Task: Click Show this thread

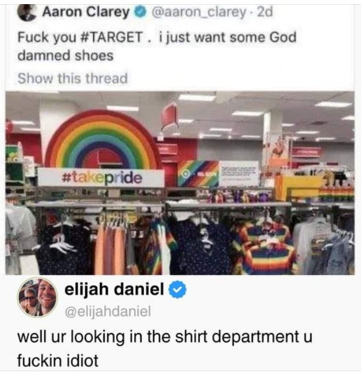Action: pos(73,78)
